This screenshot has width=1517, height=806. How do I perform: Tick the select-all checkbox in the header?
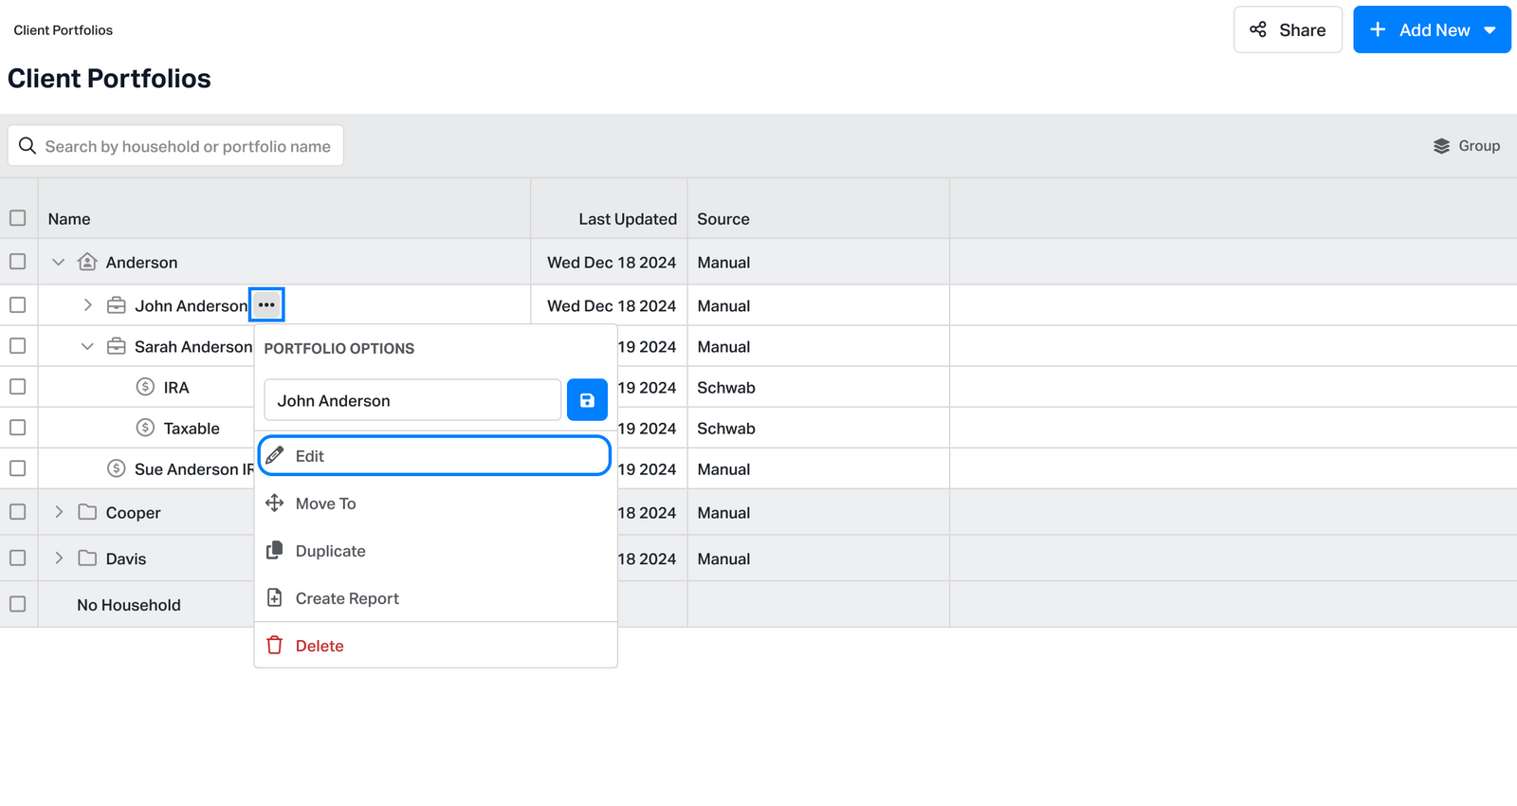[x=18, y=218]
